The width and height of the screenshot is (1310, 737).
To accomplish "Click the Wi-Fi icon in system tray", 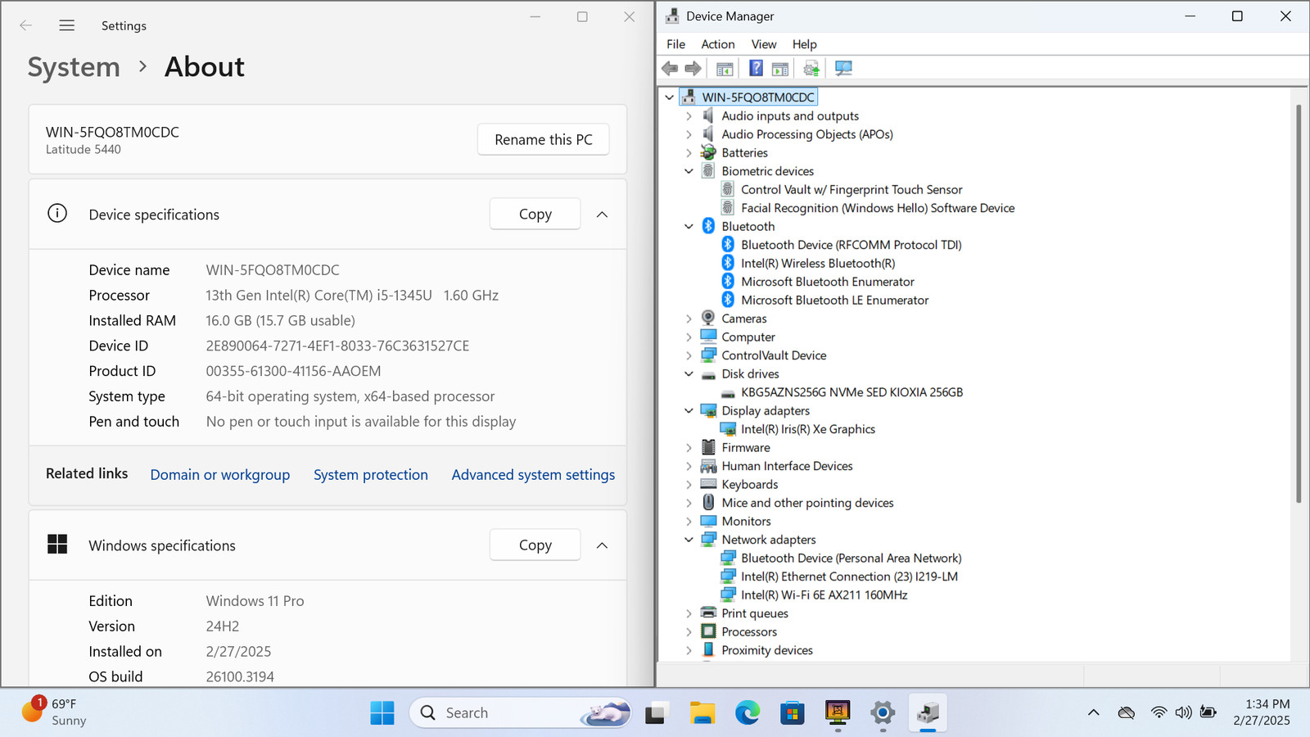I will coord(1159,712).
